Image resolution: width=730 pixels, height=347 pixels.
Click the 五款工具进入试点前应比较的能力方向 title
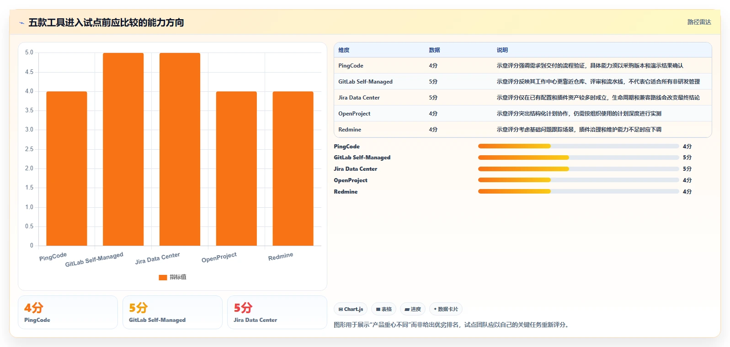click(106, 23)
